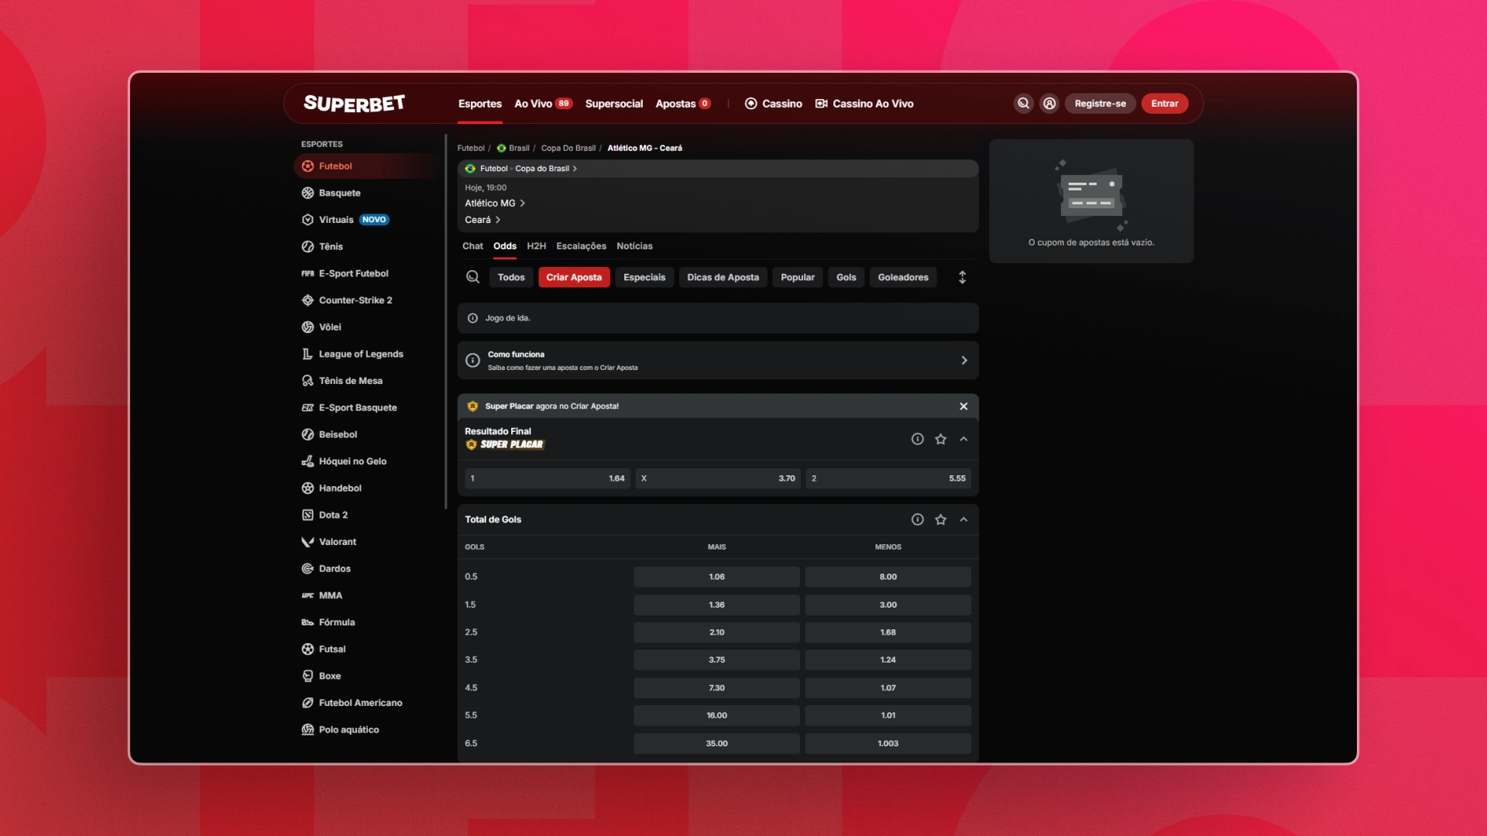This screenshot has width=1487, height=836.
Task: Go to the Esportes tab
Action: 480,104
